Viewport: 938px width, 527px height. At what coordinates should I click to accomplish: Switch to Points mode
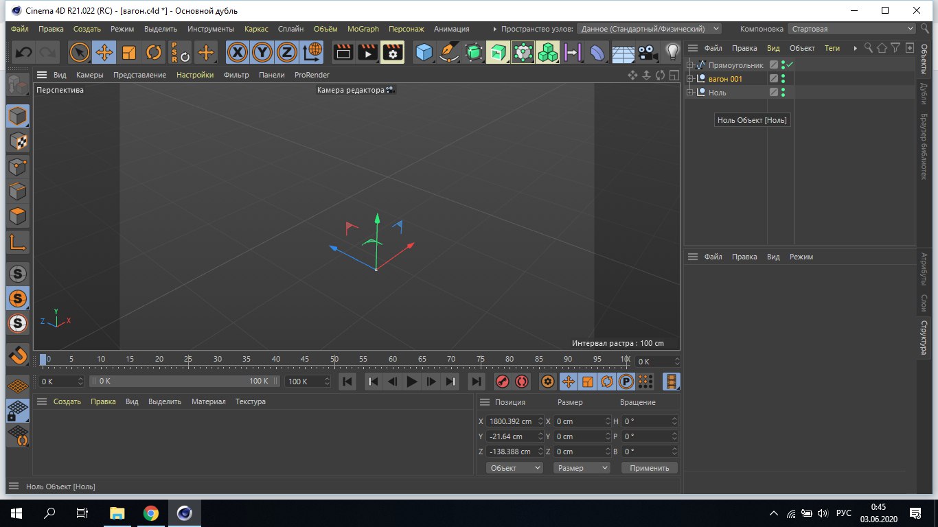pos(18,167)
